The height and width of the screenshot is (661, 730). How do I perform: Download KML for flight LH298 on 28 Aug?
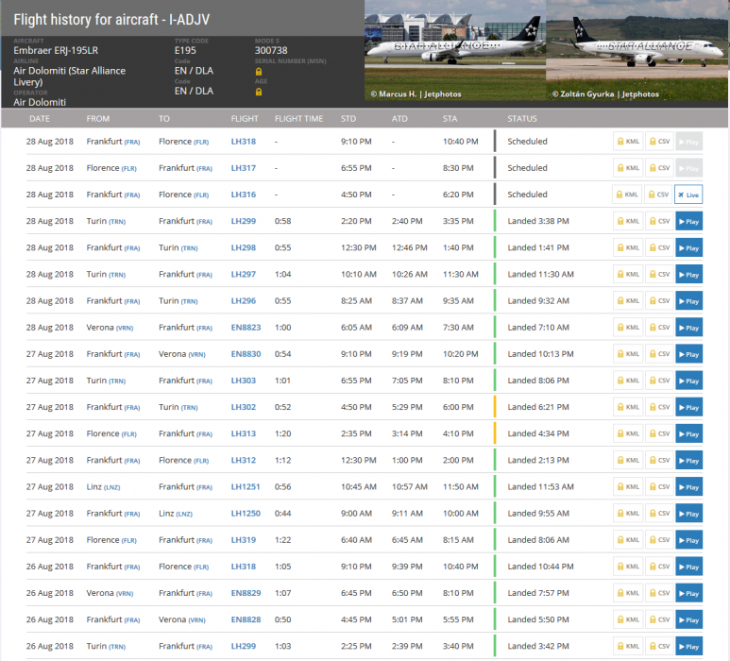[x=628, y=247]
